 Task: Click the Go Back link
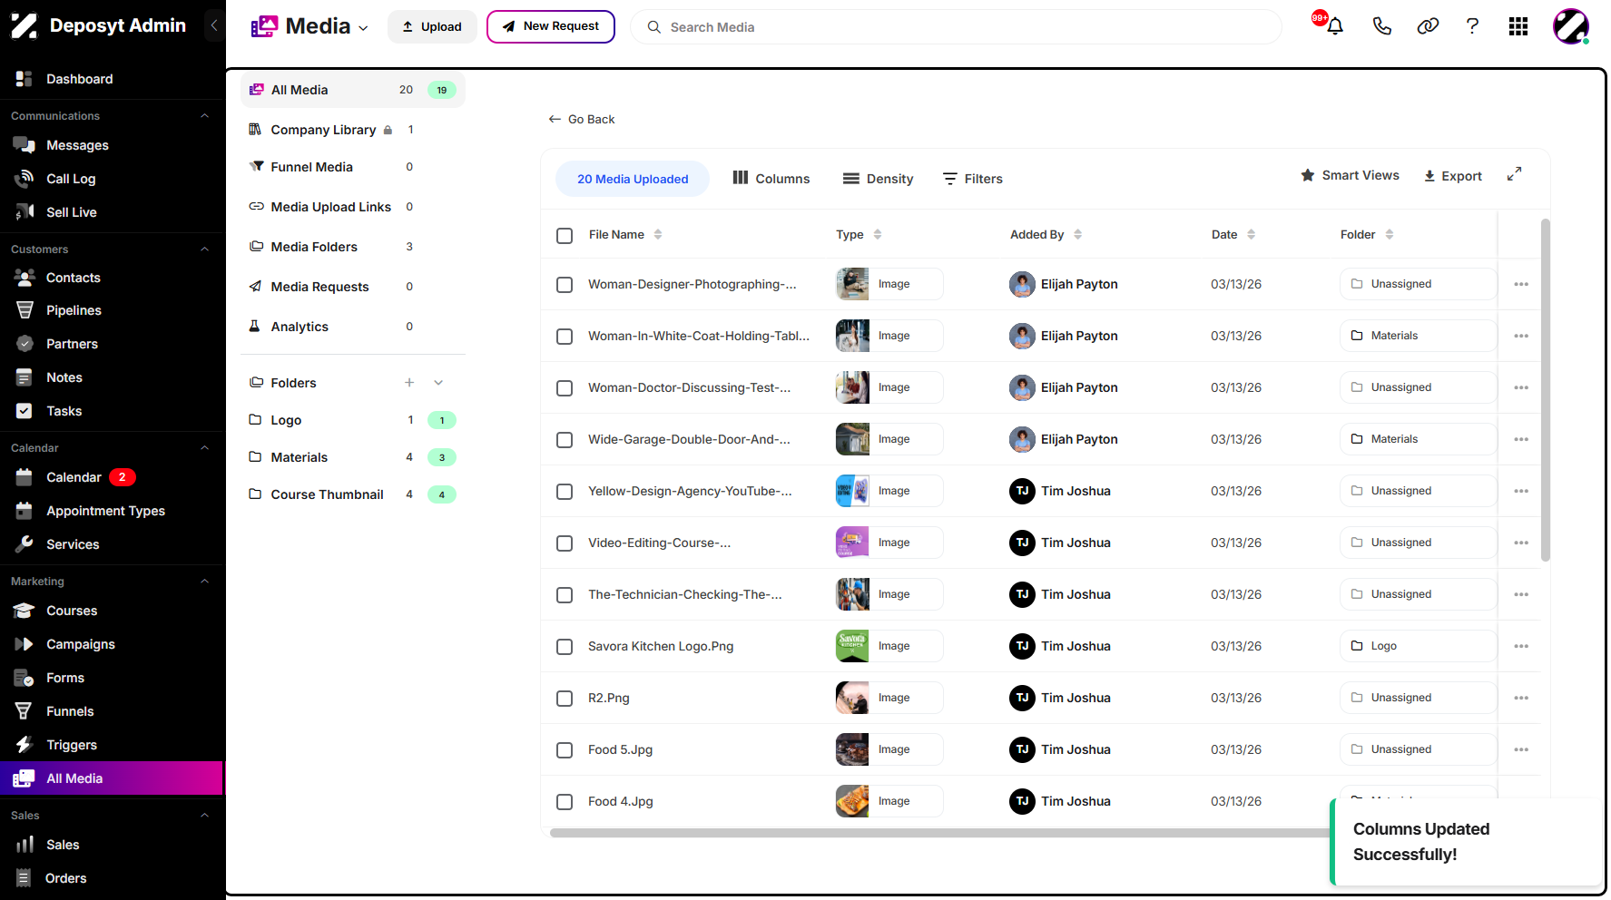coord(582,119)
